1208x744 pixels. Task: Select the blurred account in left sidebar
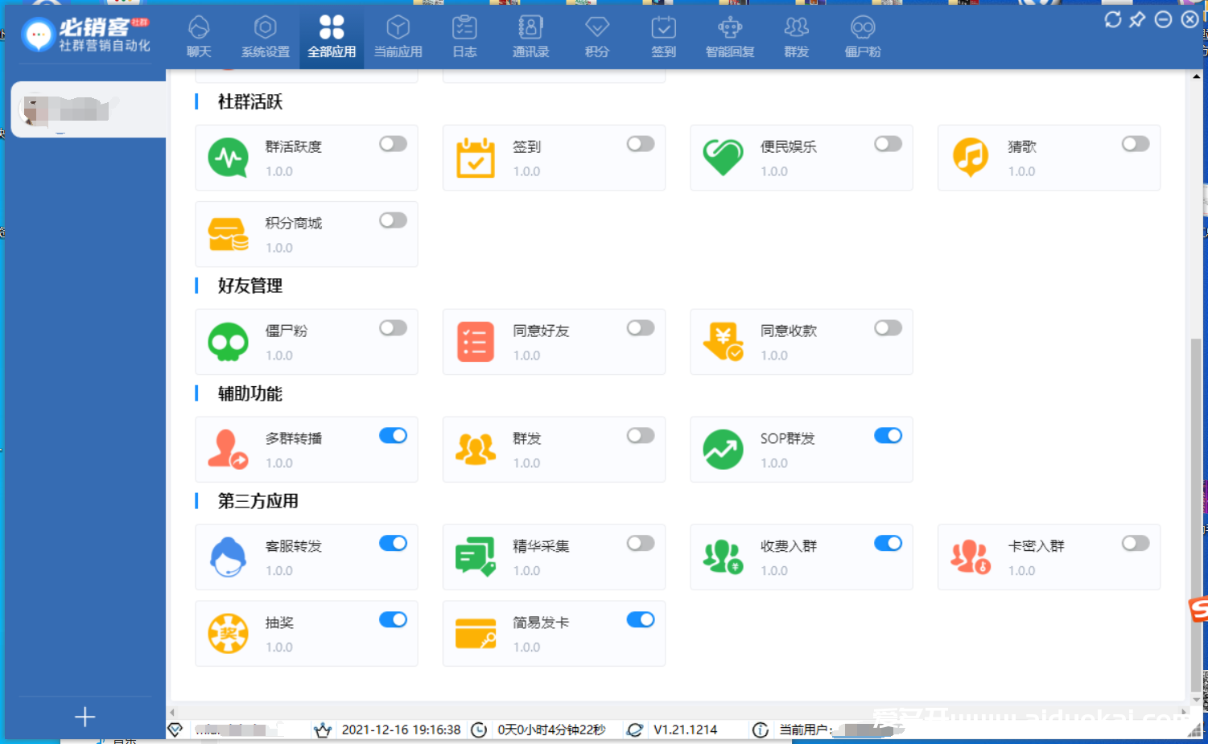[x=89, y=109]
